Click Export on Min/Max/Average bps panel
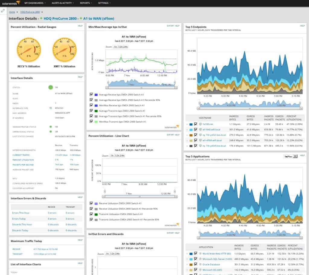Viewport: 309px width, 275px height. 170,26
